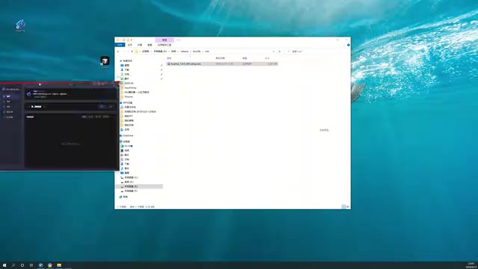Open chevron after release in address bar

tap(190, 52)
